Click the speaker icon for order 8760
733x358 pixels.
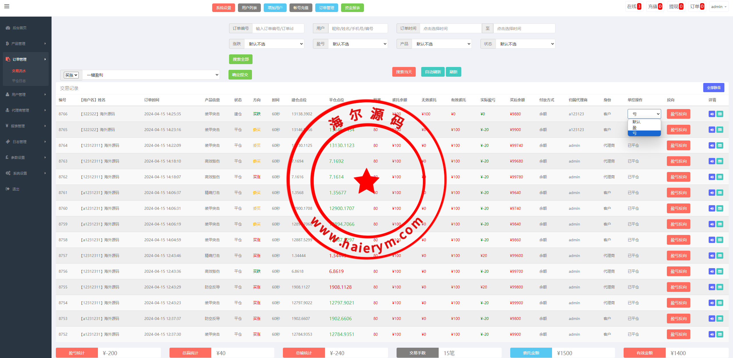pyautogui.click(x=712, y=208)
